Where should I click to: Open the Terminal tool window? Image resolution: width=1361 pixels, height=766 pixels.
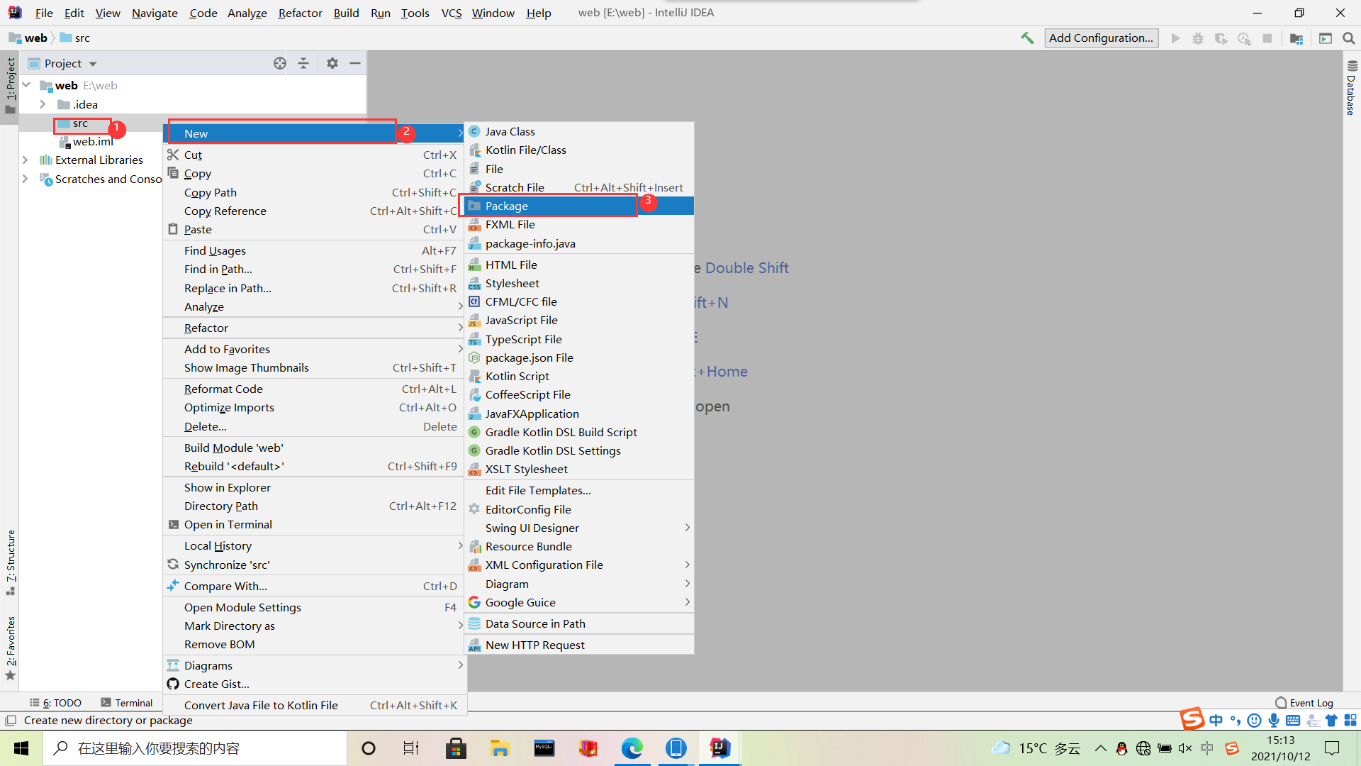(x=127, y=703)
